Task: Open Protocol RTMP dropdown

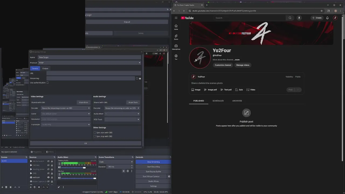Action: pos(89,63)
